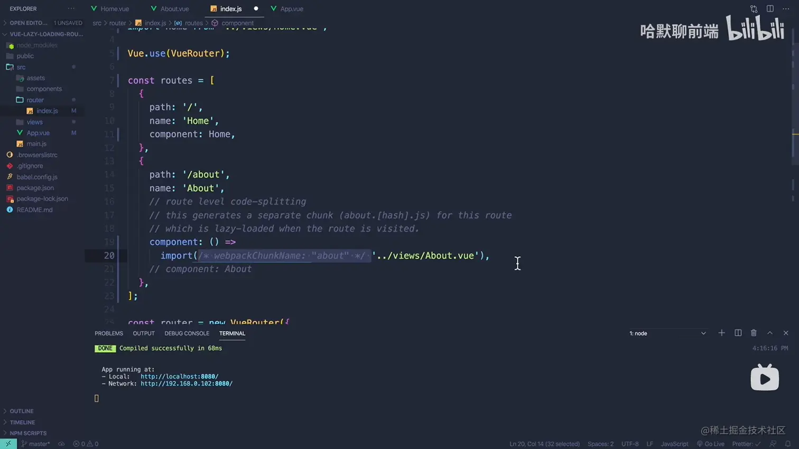Collapse the src folder
Image resolution: width=799 pixels, height=449 pixels.
pyautogui.click(x=42, y=67)
